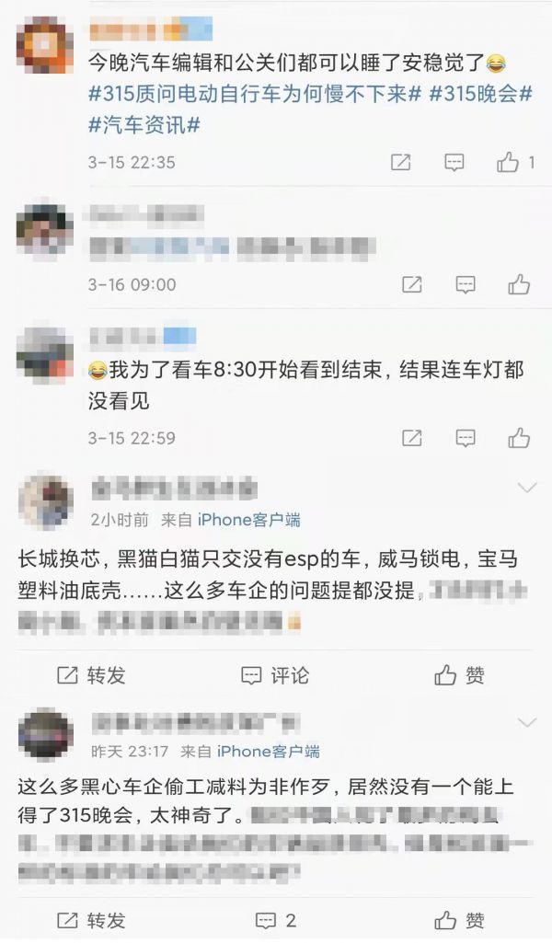Click iPhone客户端 link on 2小时前 post
This screenshot has width=552, height=943.
pyautogui.click(x=249, y=520)
